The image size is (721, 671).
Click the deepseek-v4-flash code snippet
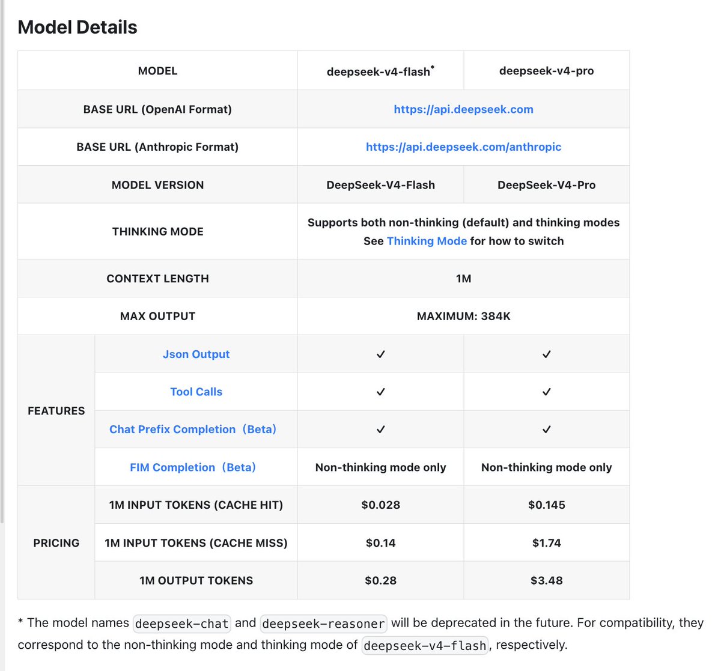424,646
